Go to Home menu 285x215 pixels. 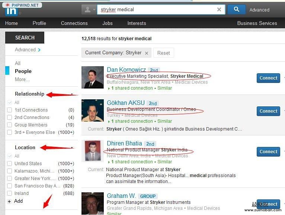pyautogui.click(x=12, y=23)
